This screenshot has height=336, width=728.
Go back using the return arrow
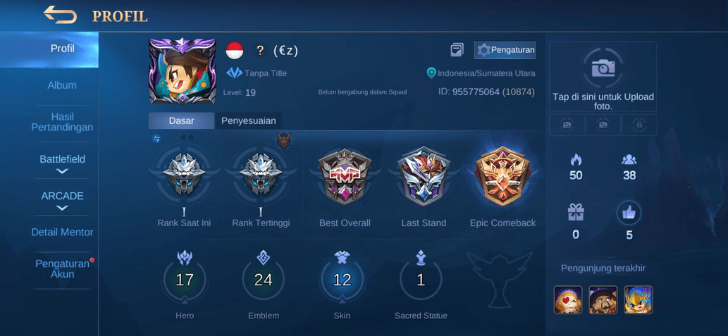pyautogui.click(x=61, y=15)
